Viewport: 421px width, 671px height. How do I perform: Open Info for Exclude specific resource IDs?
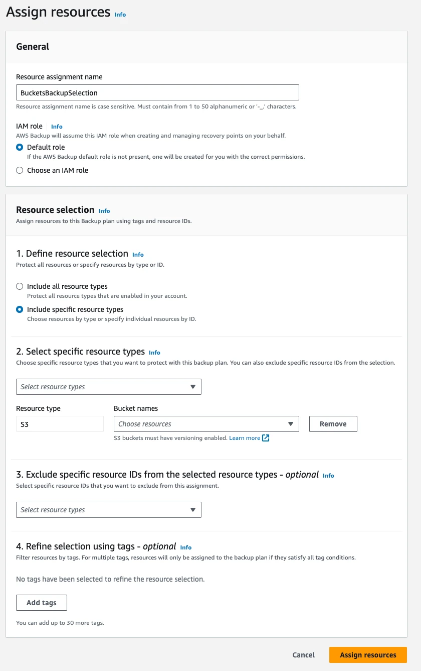click(328, 476)
